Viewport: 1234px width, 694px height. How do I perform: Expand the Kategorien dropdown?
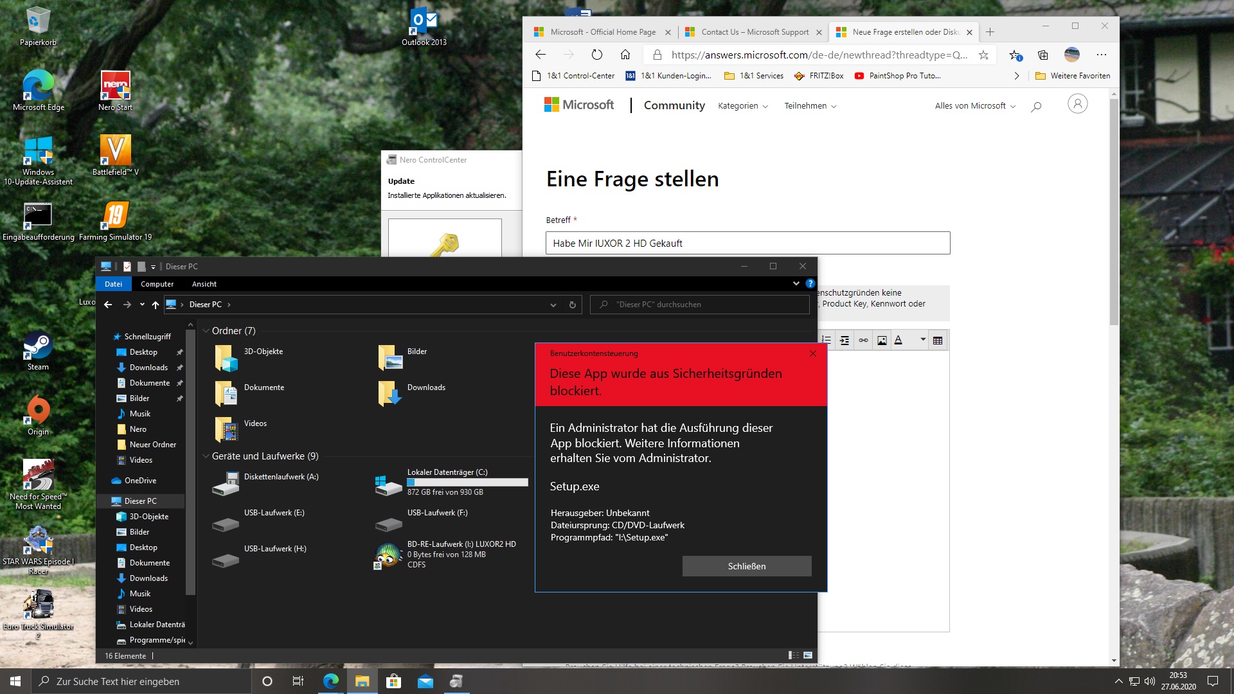pos(742,106)
